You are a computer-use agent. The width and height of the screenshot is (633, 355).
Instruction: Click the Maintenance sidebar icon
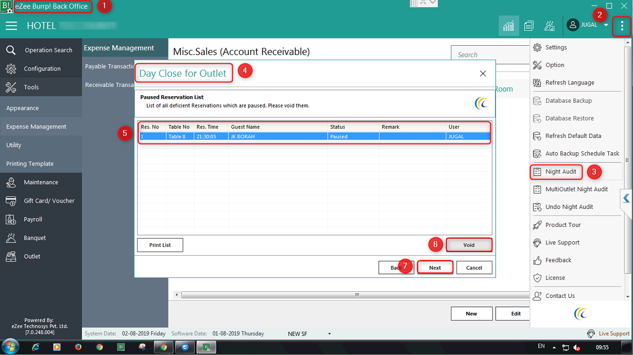[x=11, y=182]
